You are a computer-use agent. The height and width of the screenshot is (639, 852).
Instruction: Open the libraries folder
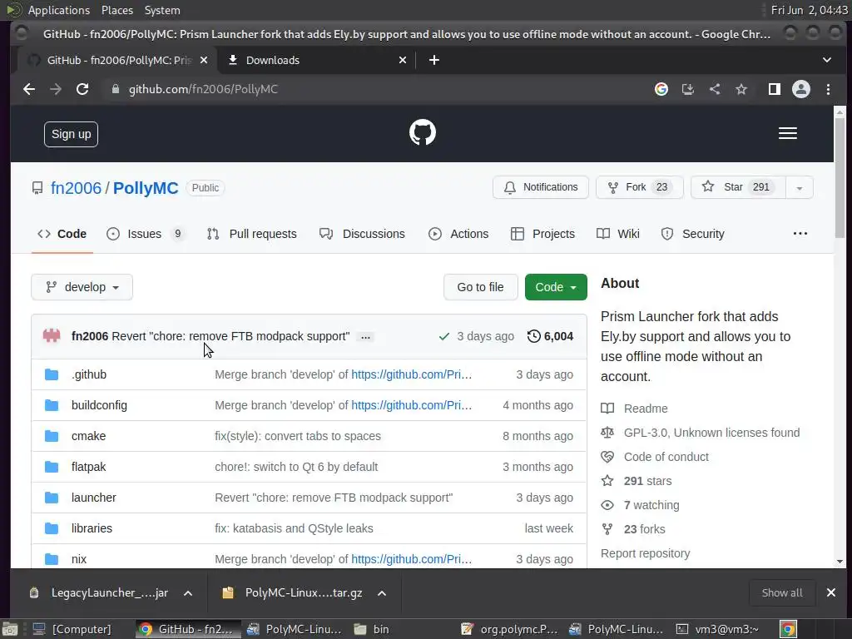pos(92,528)
